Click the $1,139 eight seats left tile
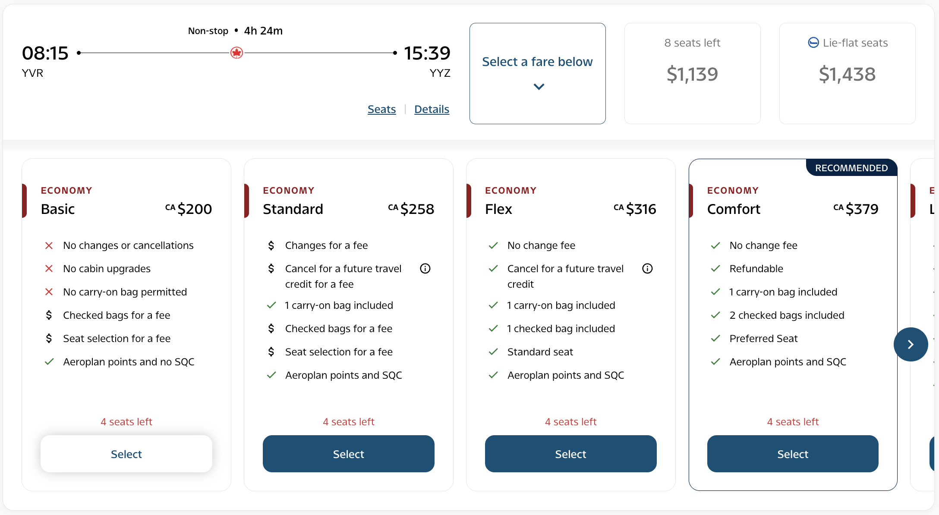939x515 pixels. pyautogui.click(x=692, y=73)
